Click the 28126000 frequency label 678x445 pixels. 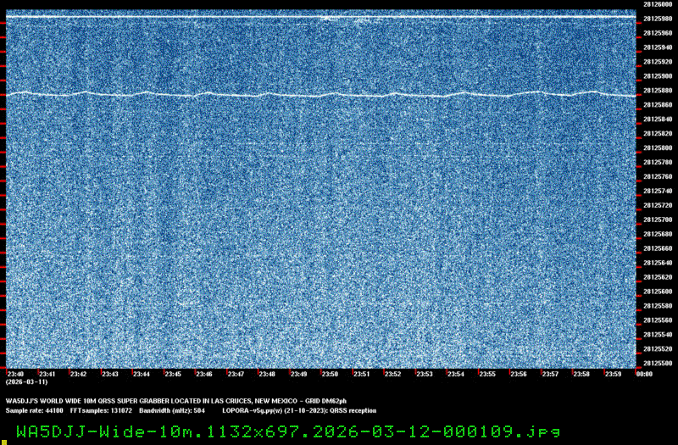pyautogui.click(x=658, y=4)
